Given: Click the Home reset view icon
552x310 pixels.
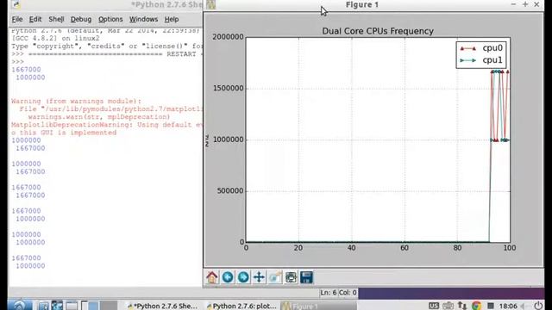Looking at the screenshot, I should click(212, 277).
